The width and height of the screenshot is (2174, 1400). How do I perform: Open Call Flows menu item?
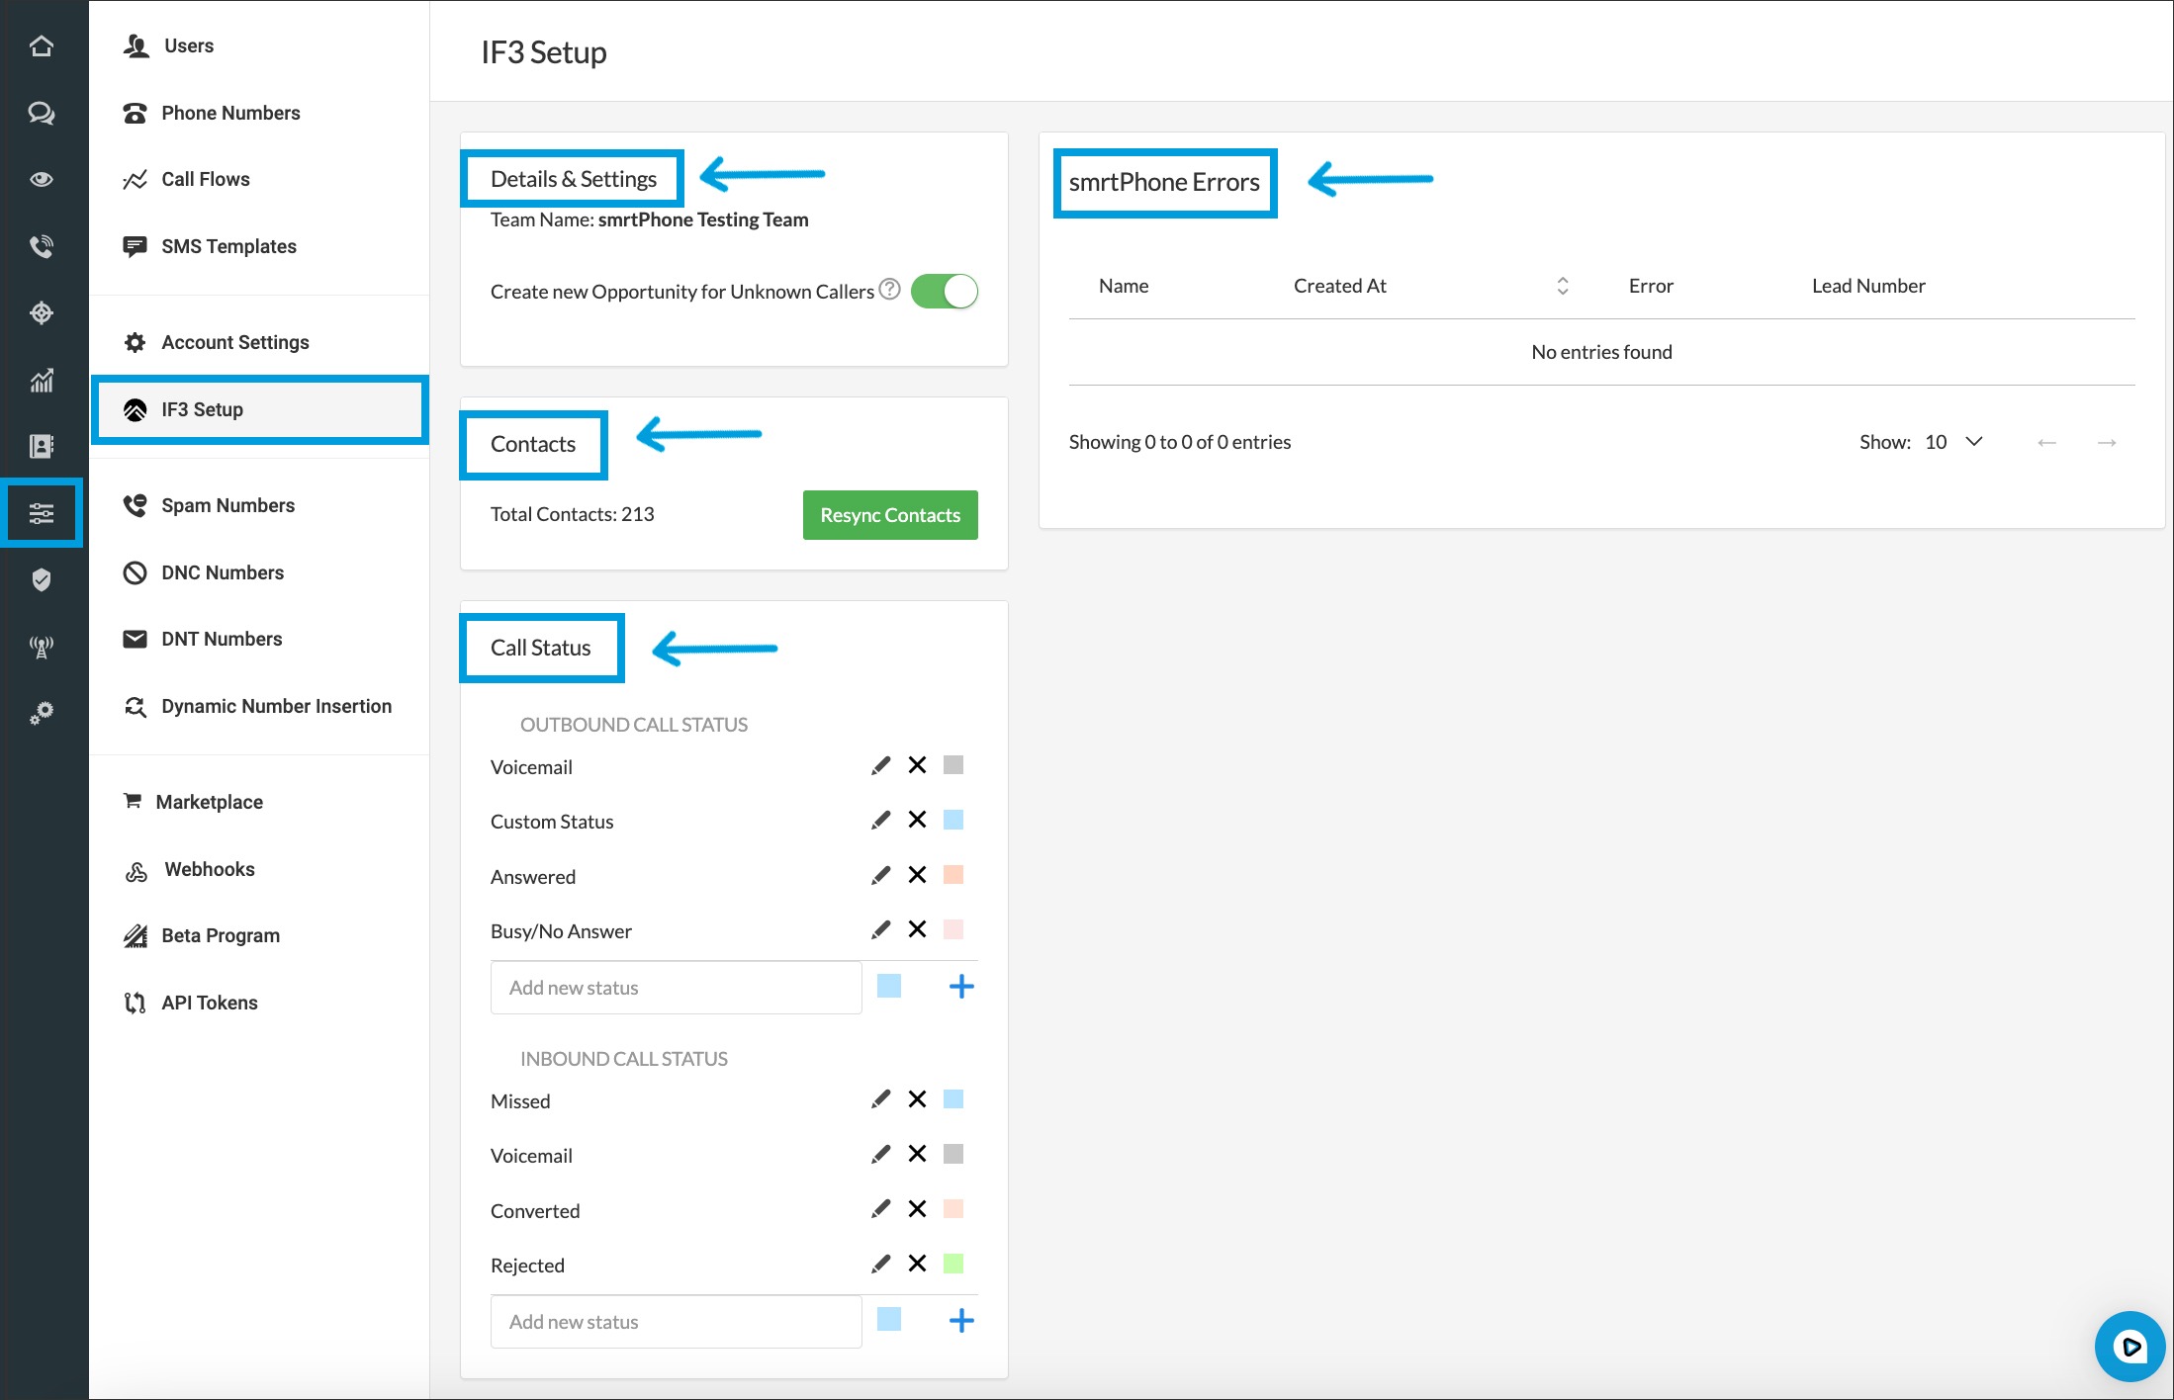coord(205,179)
